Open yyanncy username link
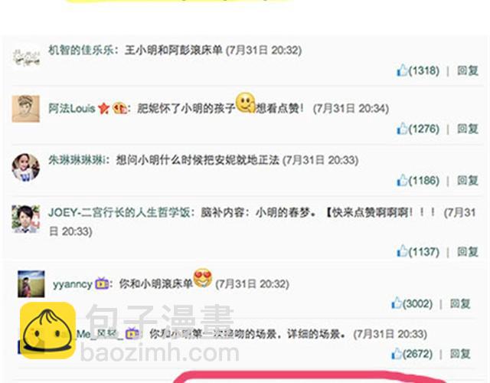490x383 pixels. [x=73, y=284]
